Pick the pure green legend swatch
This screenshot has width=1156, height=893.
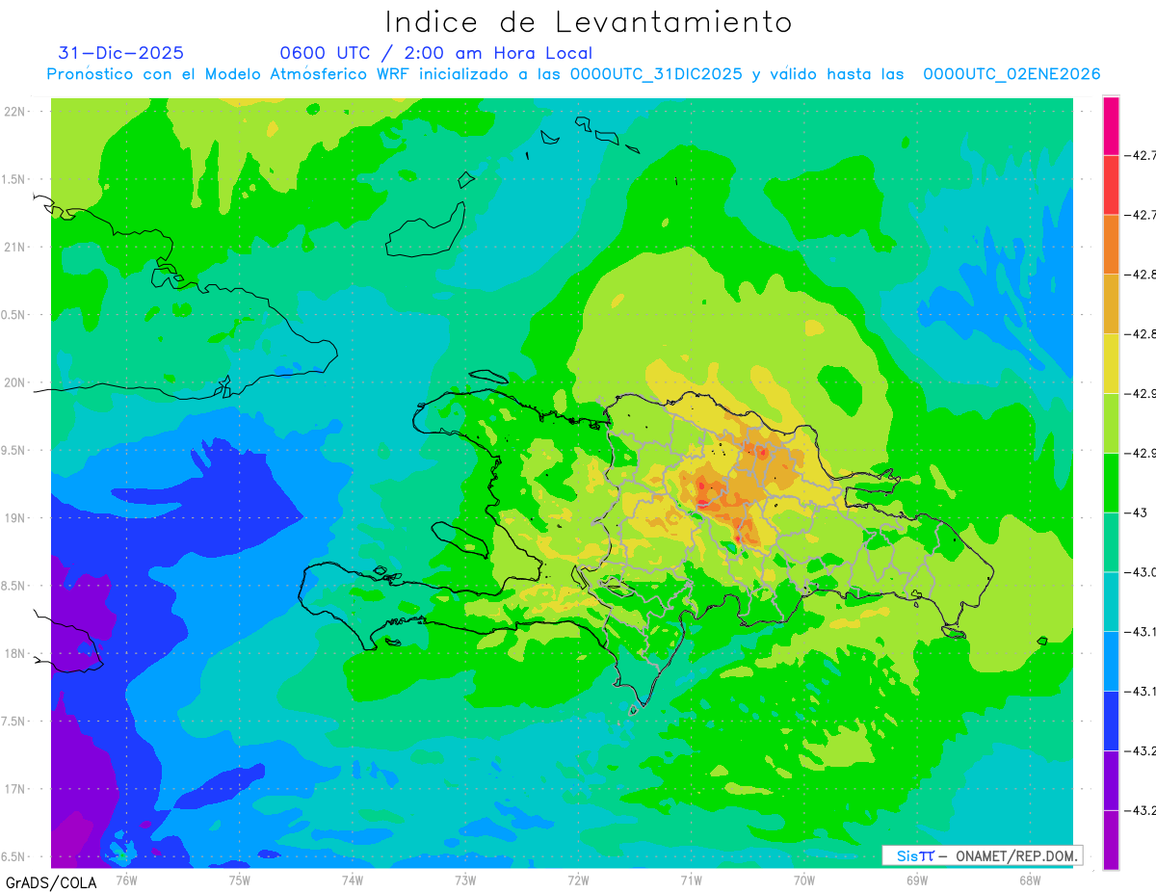[1111, 483]
